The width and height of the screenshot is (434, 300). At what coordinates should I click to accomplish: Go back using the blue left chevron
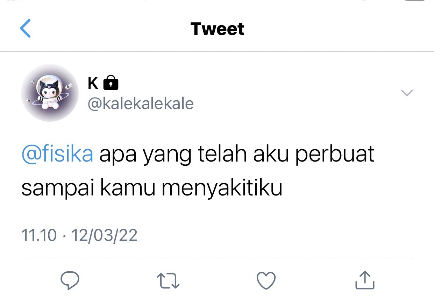coord(25,28)
